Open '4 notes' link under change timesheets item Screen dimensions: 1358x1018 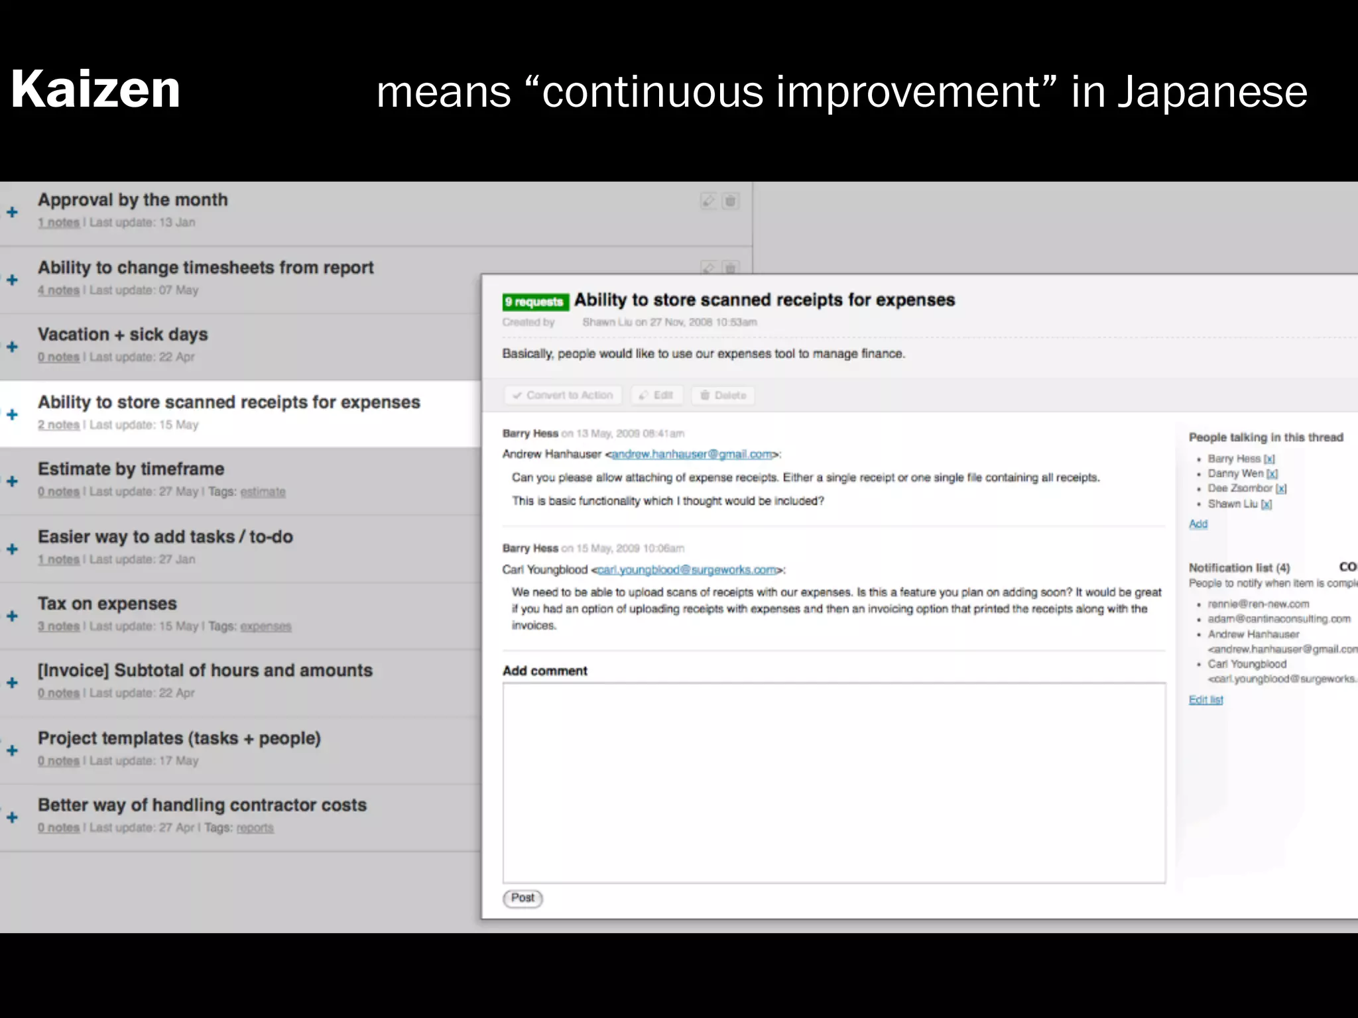[58, 290]
